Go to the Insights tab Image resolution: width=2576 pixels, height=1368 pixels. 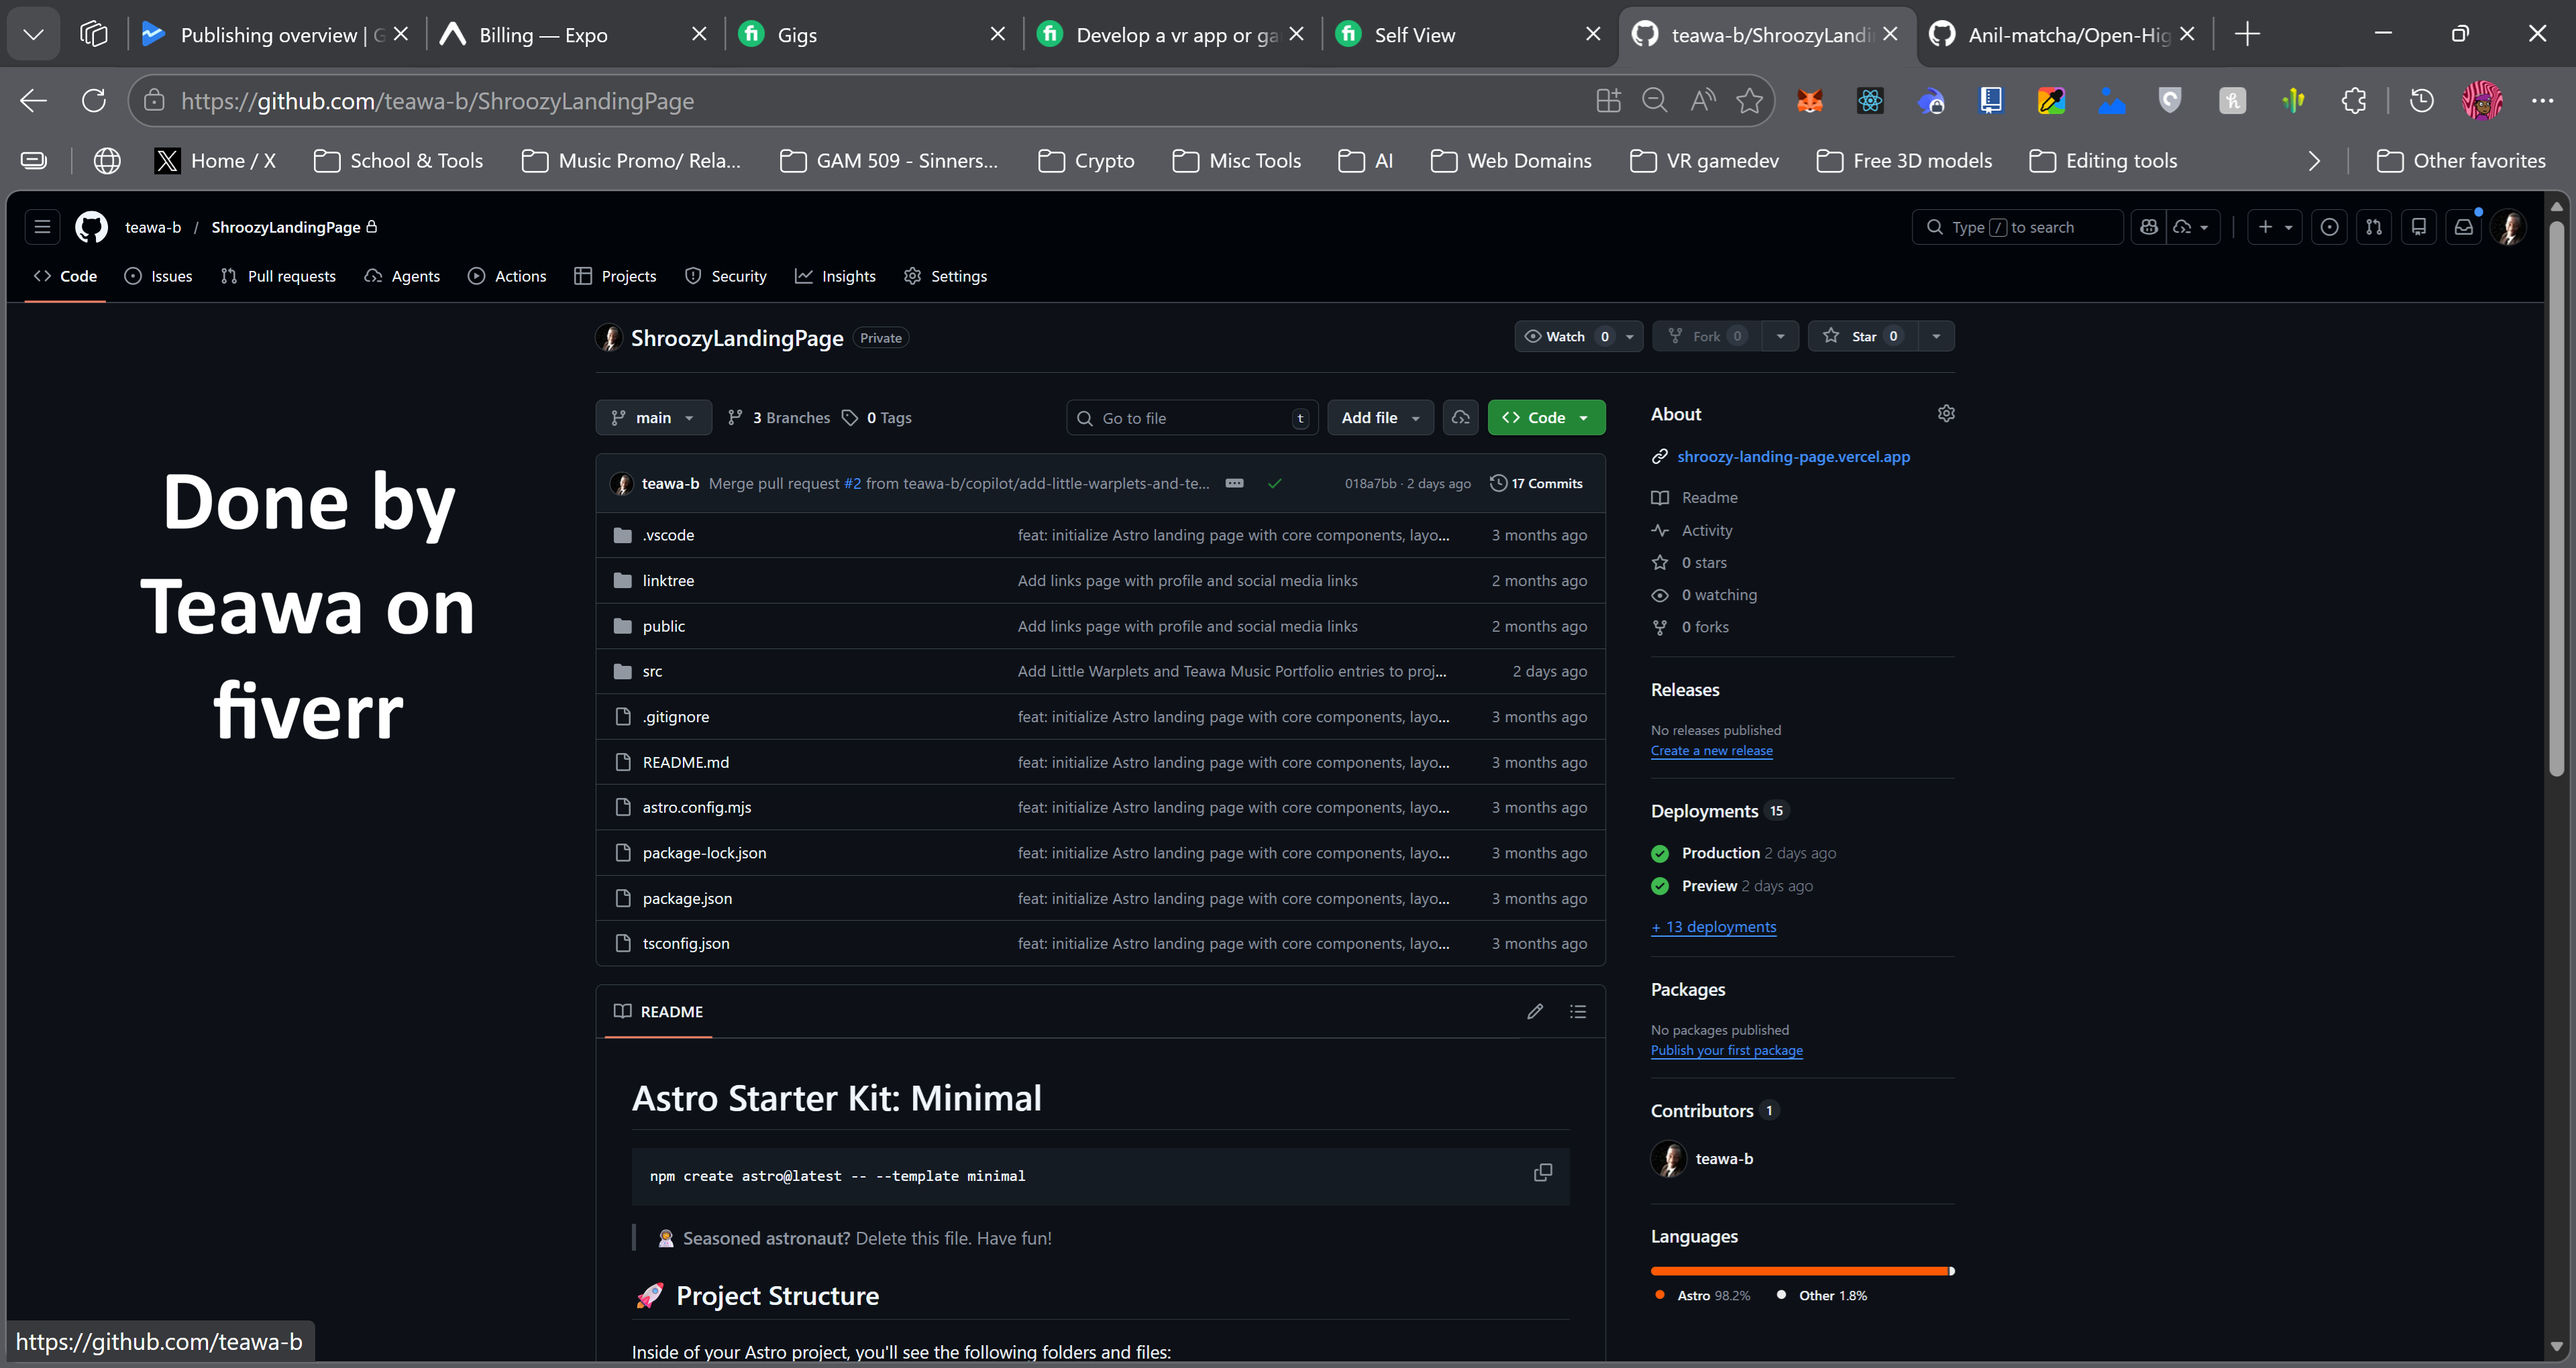(x=835, y=276)
